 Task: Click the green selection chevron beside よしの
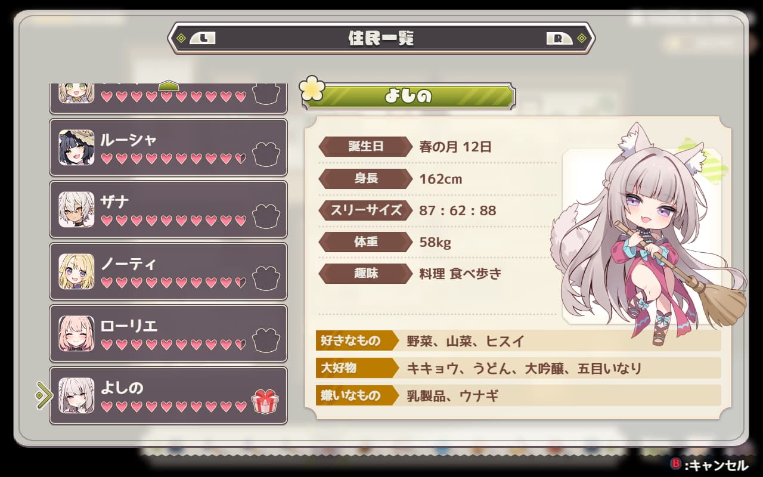tap(44, 395)
